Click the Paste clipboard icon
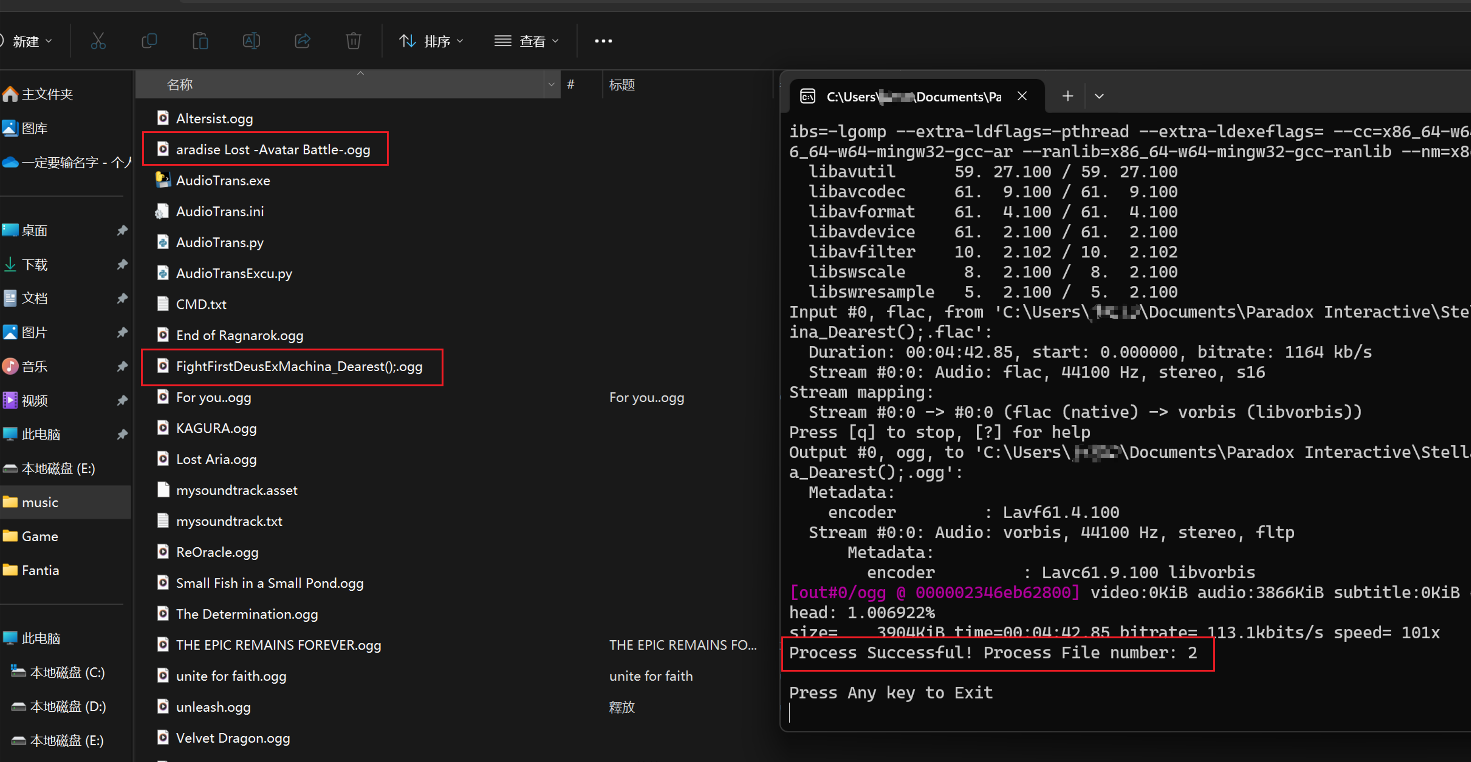 tap(200, 41)
